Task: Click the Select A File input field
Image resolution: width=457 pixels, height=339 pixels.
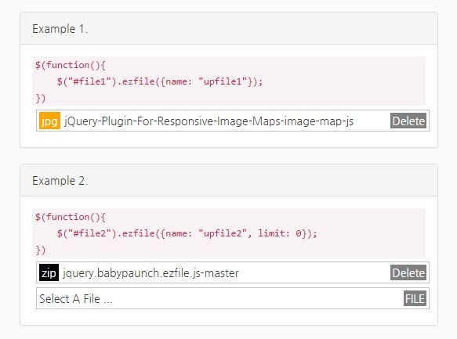Action: [233, 298]
